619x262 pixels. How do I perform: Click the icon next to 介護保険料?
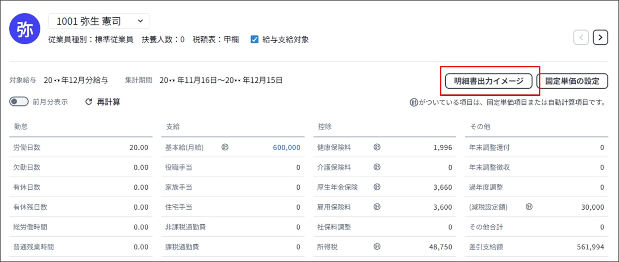tap(377, 168)
